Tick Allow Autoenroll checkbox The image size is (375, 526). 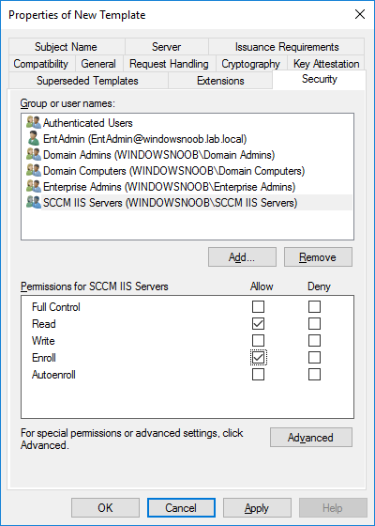click(x=258, y=375)
